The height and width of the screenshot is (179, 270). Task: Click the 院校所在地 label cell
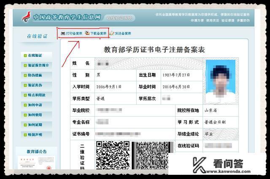(x=189, y=110)
